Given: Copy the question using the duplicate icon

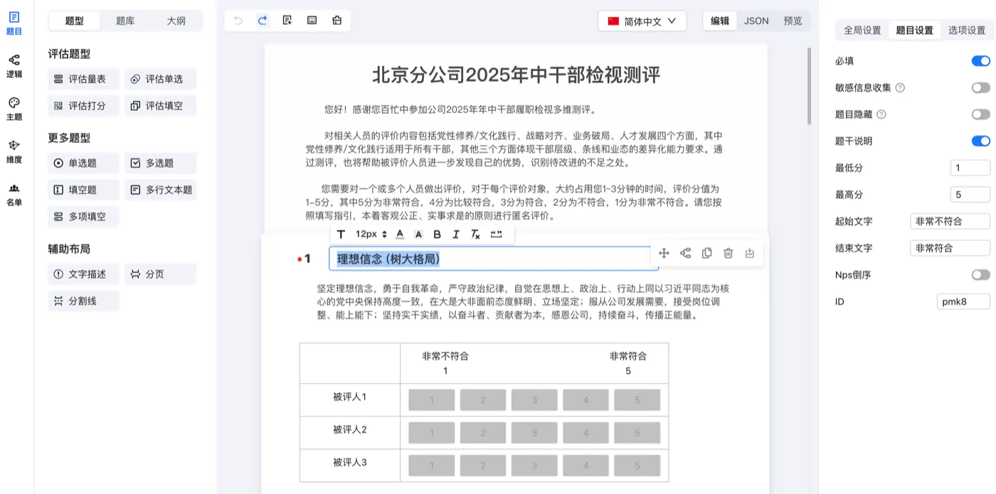Looking at the screenshot, I should pyautogui.click(x=706, y=253).
